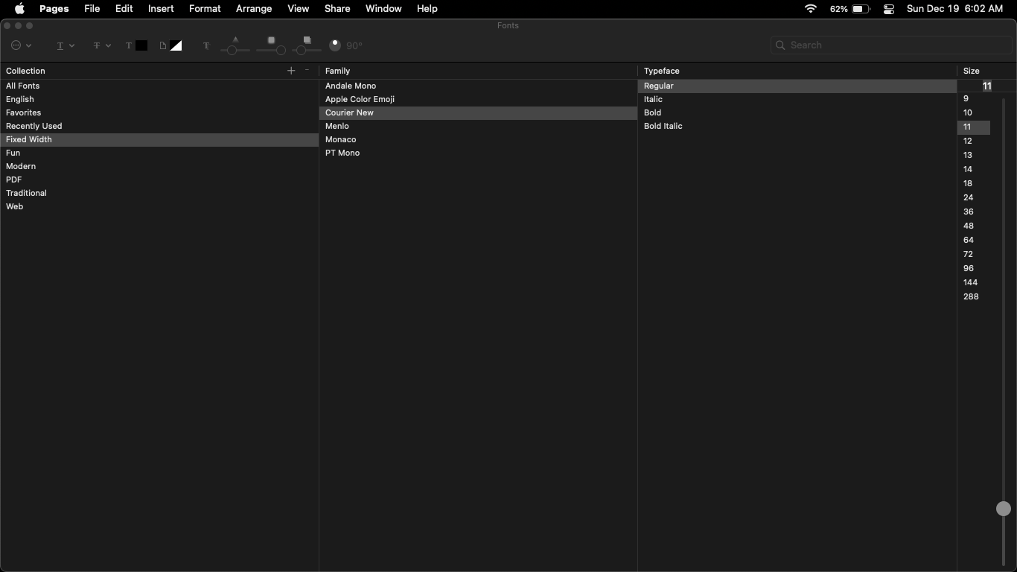Image resolution: width=1017 pixels, height=572 pixels.
Task: Select the Traditional collection
Action: pos(159,194)
